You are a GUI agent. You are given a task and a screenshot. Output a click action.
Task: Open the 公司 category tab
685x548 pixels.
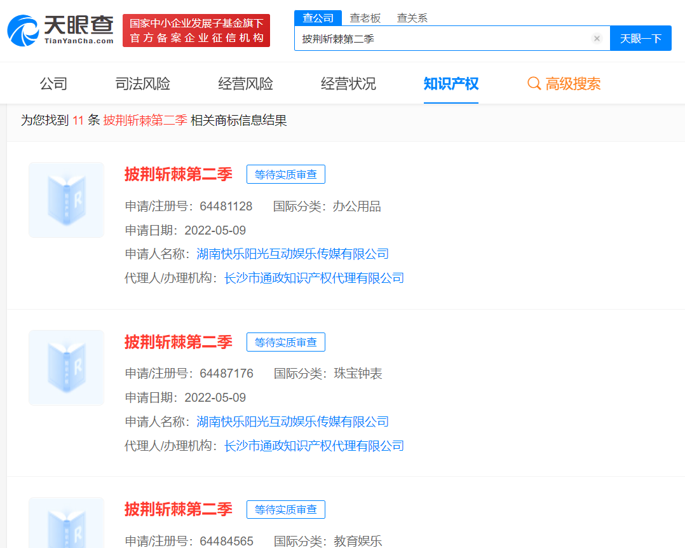53,83
